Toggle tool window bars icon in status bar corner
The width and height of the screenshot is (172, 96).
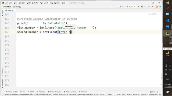[x=2, y=94]
